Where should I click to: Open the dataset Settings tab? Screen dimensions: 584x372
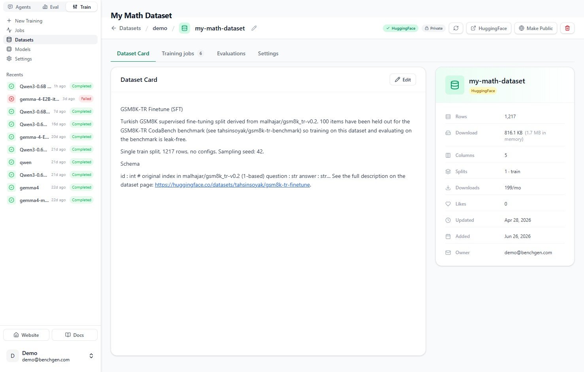[268, 53]
